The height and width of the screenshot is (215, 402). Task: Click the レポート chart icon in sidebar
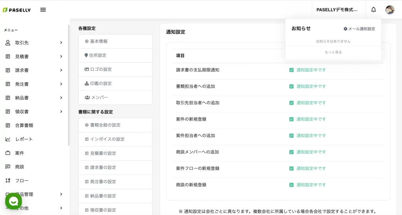tap(8, 139)
